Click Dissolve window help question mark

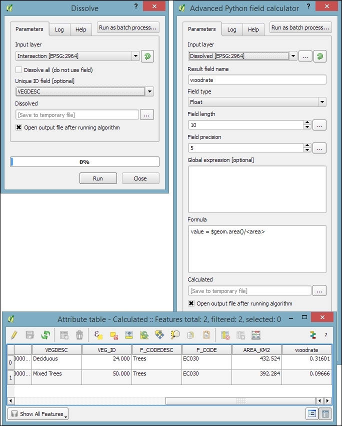pyautogui.click(x=136, y=6)
